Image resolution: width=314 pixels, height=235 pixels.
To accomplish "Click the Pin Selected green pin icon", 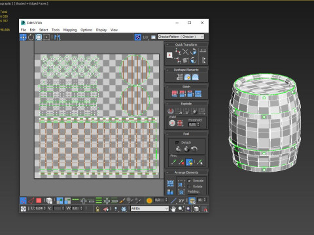I will point(174,162).
